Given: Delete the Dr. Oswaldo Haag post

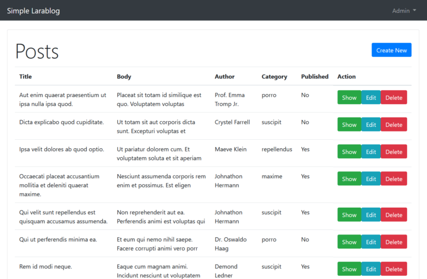Looking at the screenshot, I should pyautogui.click(x=394, y=242).
